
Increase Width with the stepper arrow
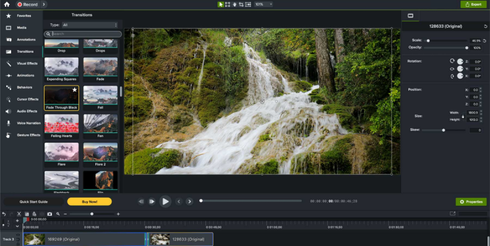[481, 112]
